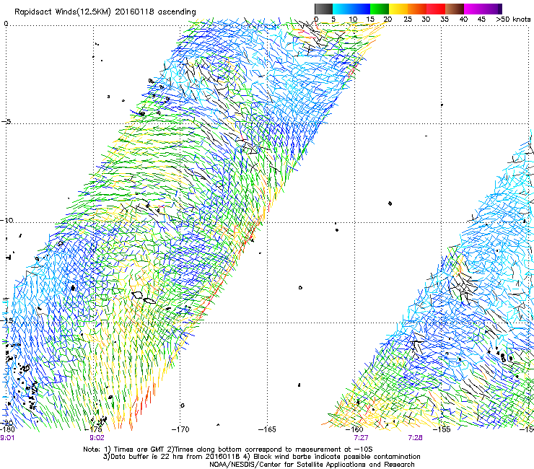Image resolution: width=534 pixels, height=469 pixels.
Task: Click the '-170' longitude label
Action: (x=180, y=429)
